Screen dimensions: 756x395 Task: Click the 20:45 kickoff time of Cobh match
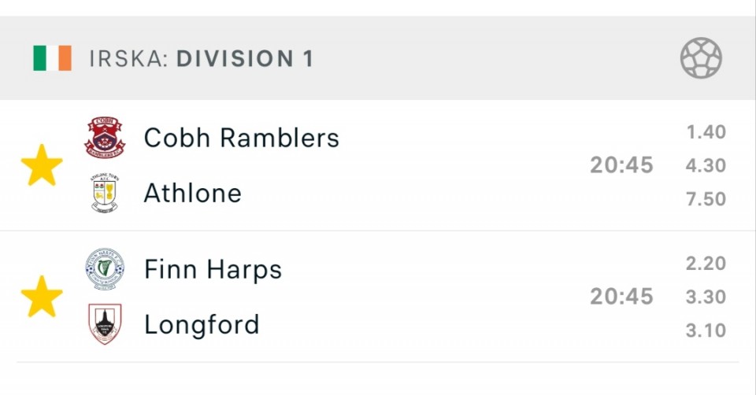(x=621, y=165)
